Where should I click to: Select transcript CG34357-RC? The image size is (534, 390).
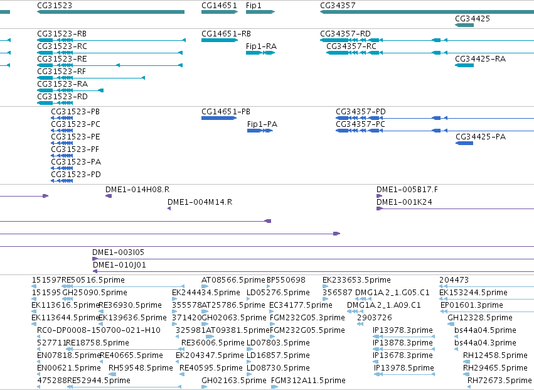[x=351, y=46]
